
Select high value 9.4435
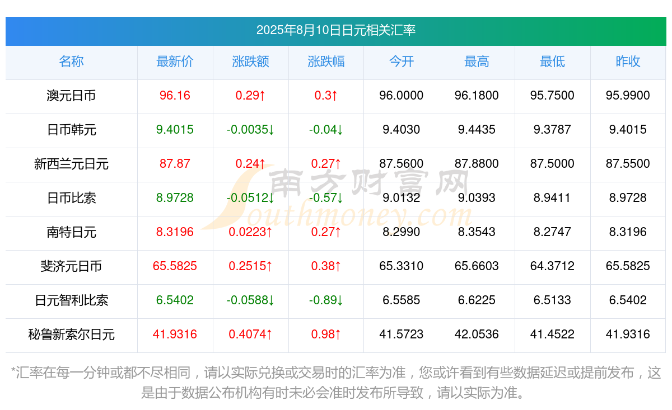pos(477,130)
